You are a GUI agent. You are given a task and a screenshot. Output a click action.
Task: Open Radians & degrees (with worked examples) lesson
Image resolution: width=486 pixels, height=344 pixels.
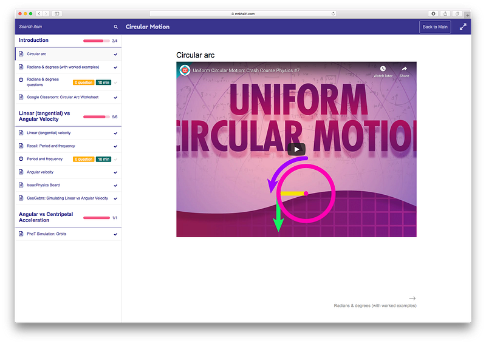[68, 67]
